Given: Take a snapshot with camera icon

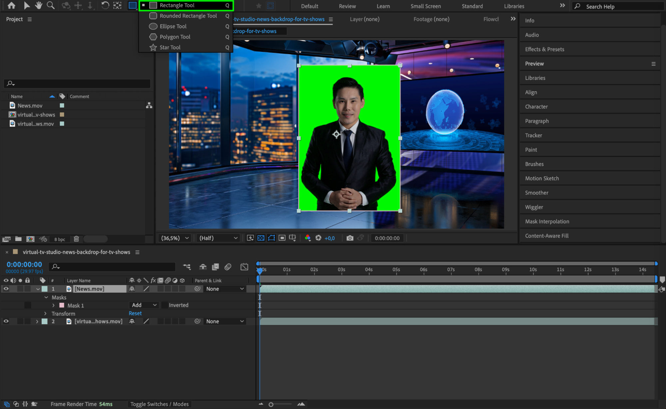Looking at the screenshot, I should click(349, 238).
